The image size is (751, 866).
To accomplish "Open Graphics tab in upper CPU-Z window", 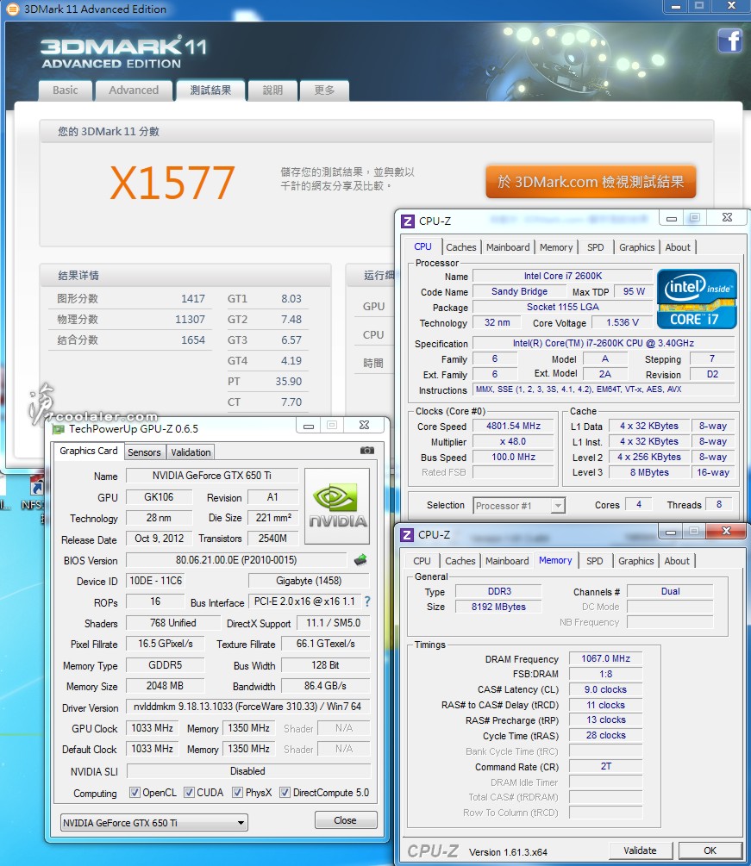I will tap(636, 247).
